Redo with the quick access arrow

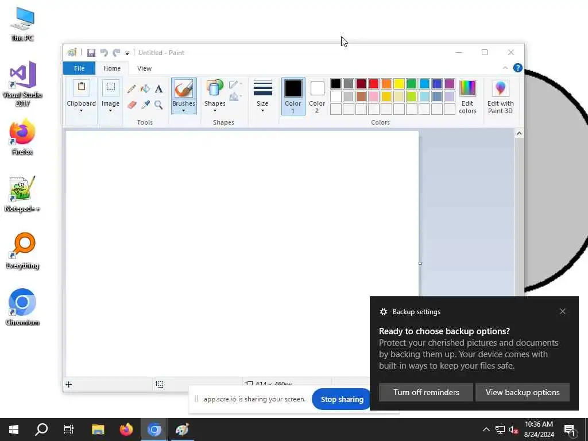[117, 53]
